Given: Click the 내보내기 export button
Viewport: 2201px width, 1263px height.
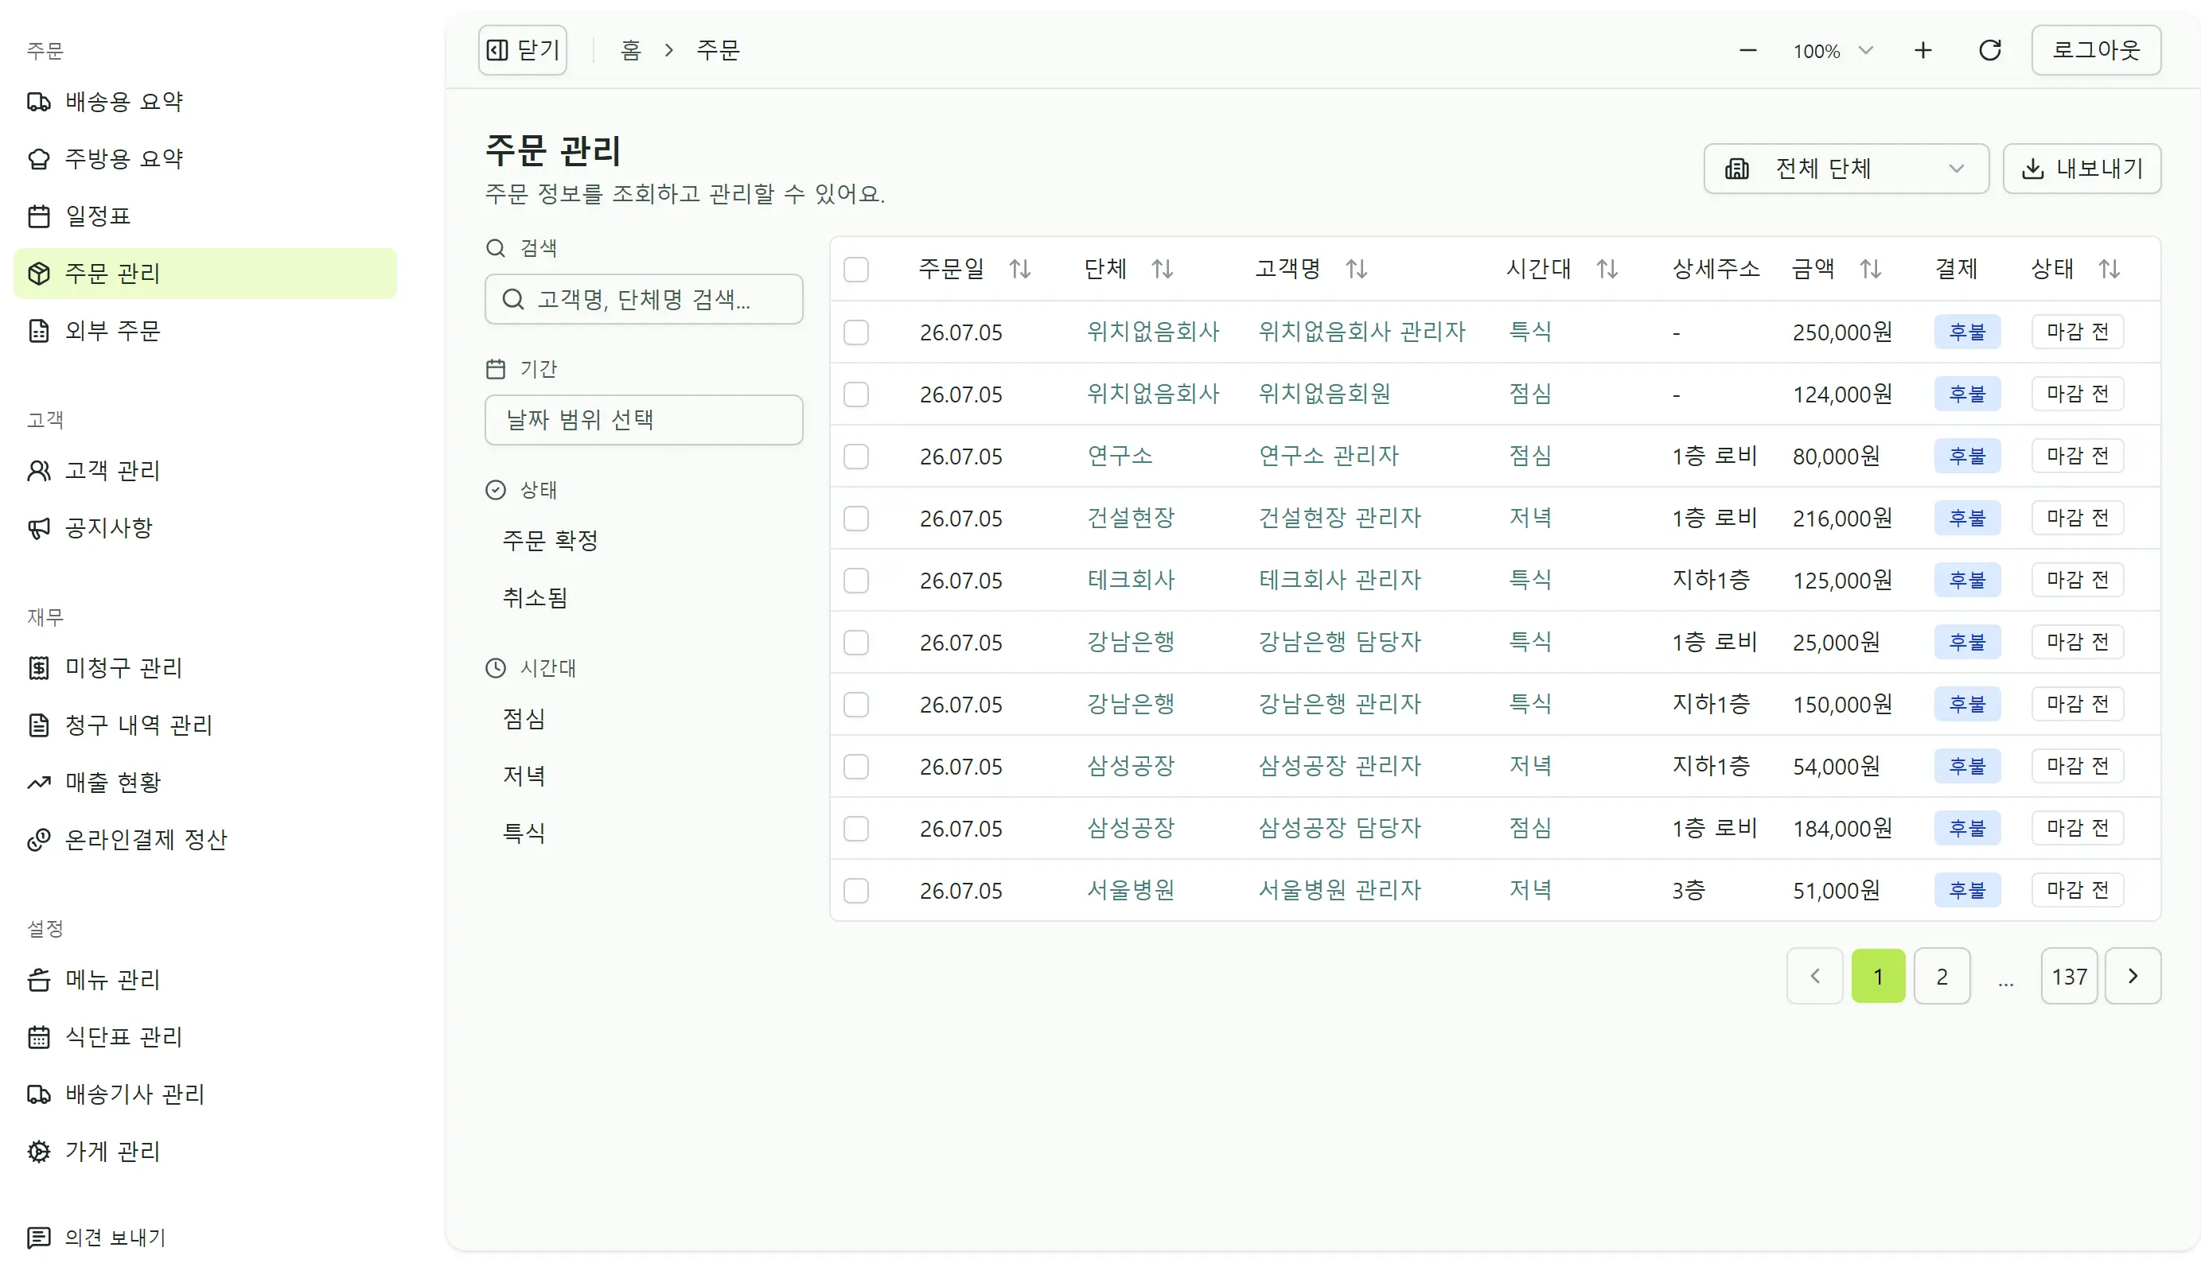Looking at the screenshot, I should tap(2082, 169).
